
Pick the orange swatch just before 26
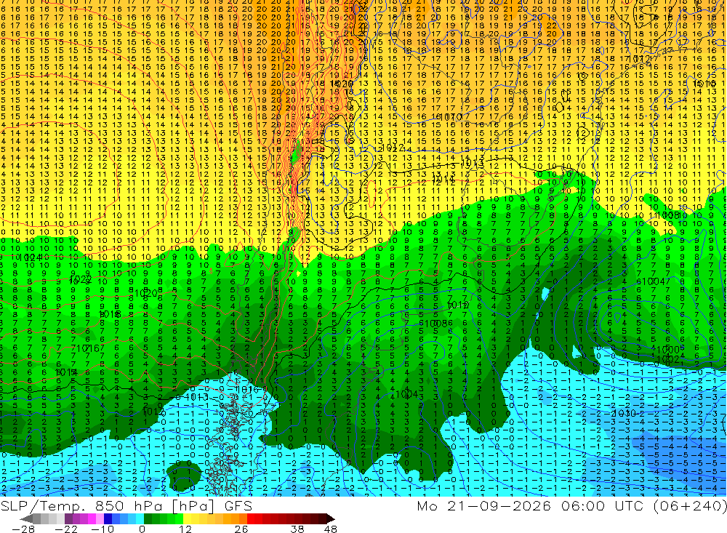pos(243,519)
